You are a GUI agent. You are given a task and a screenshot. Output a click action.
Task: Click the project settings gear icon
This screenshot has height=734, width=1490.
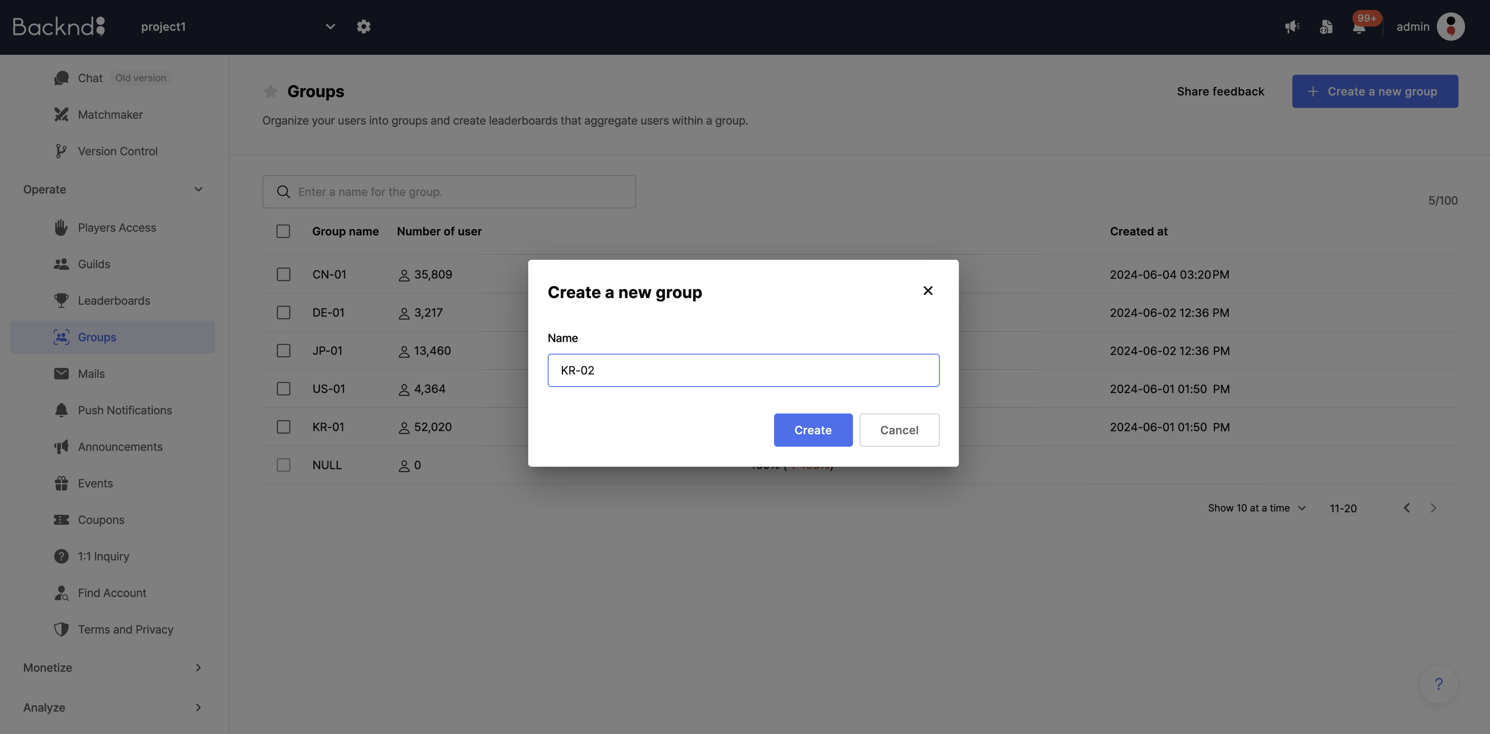pyautogui.click(x=363, y=27)
